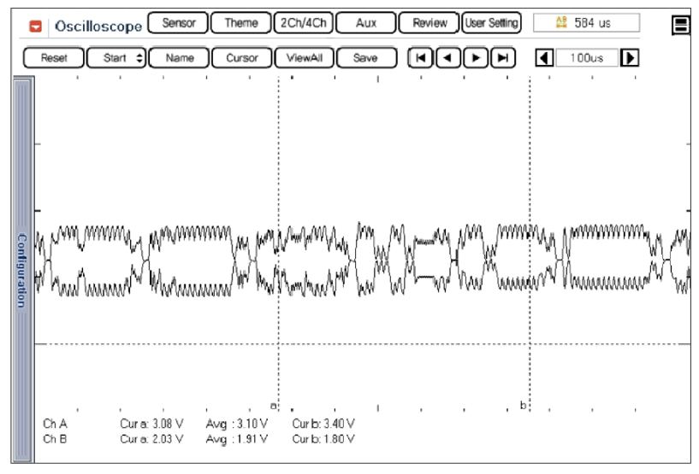Jump to the first waveform frame
Screen dimensions: 699x474
(x=419, y=58)
